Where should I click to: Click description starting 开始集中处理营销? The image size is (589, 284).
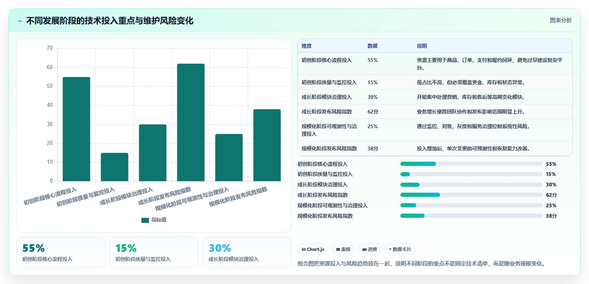(x=471, y=97)
